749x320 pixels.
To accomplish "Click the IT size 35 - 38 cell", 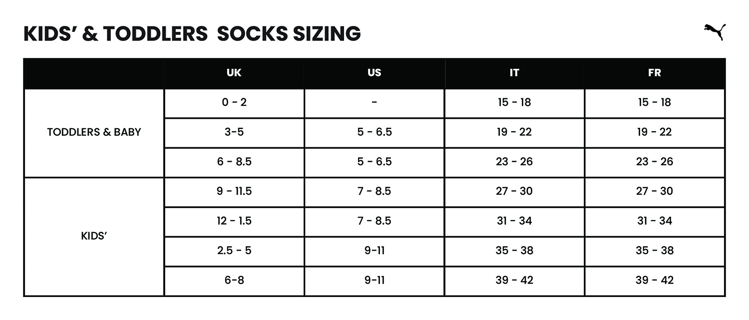I will pyautogui.click(x=514, y=251).
